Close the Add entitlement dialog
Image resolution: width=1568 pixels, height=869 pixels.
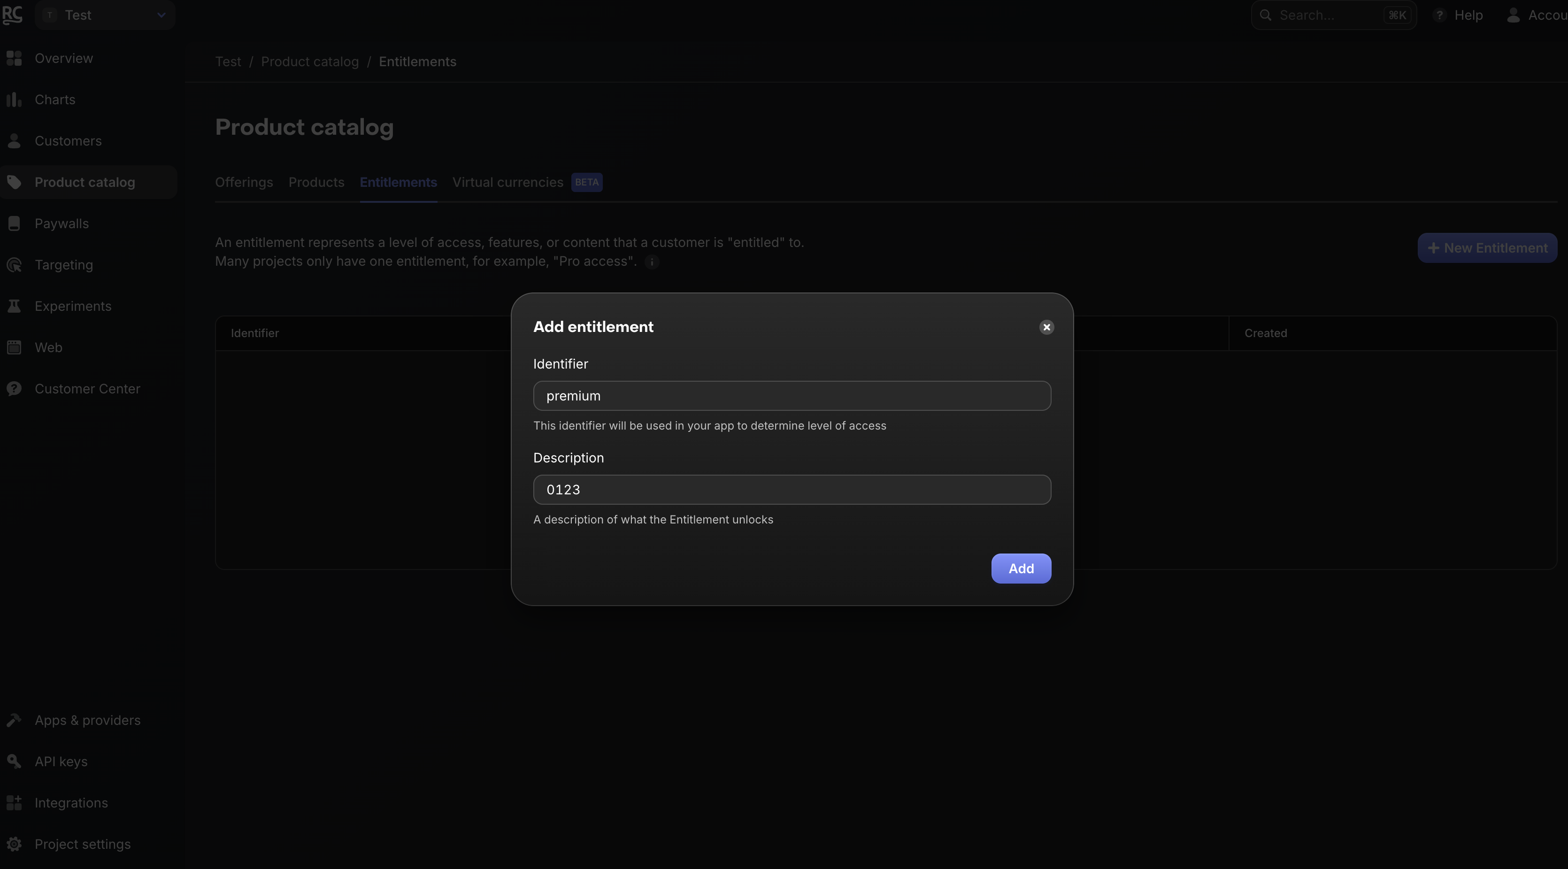coord(1046,327)
